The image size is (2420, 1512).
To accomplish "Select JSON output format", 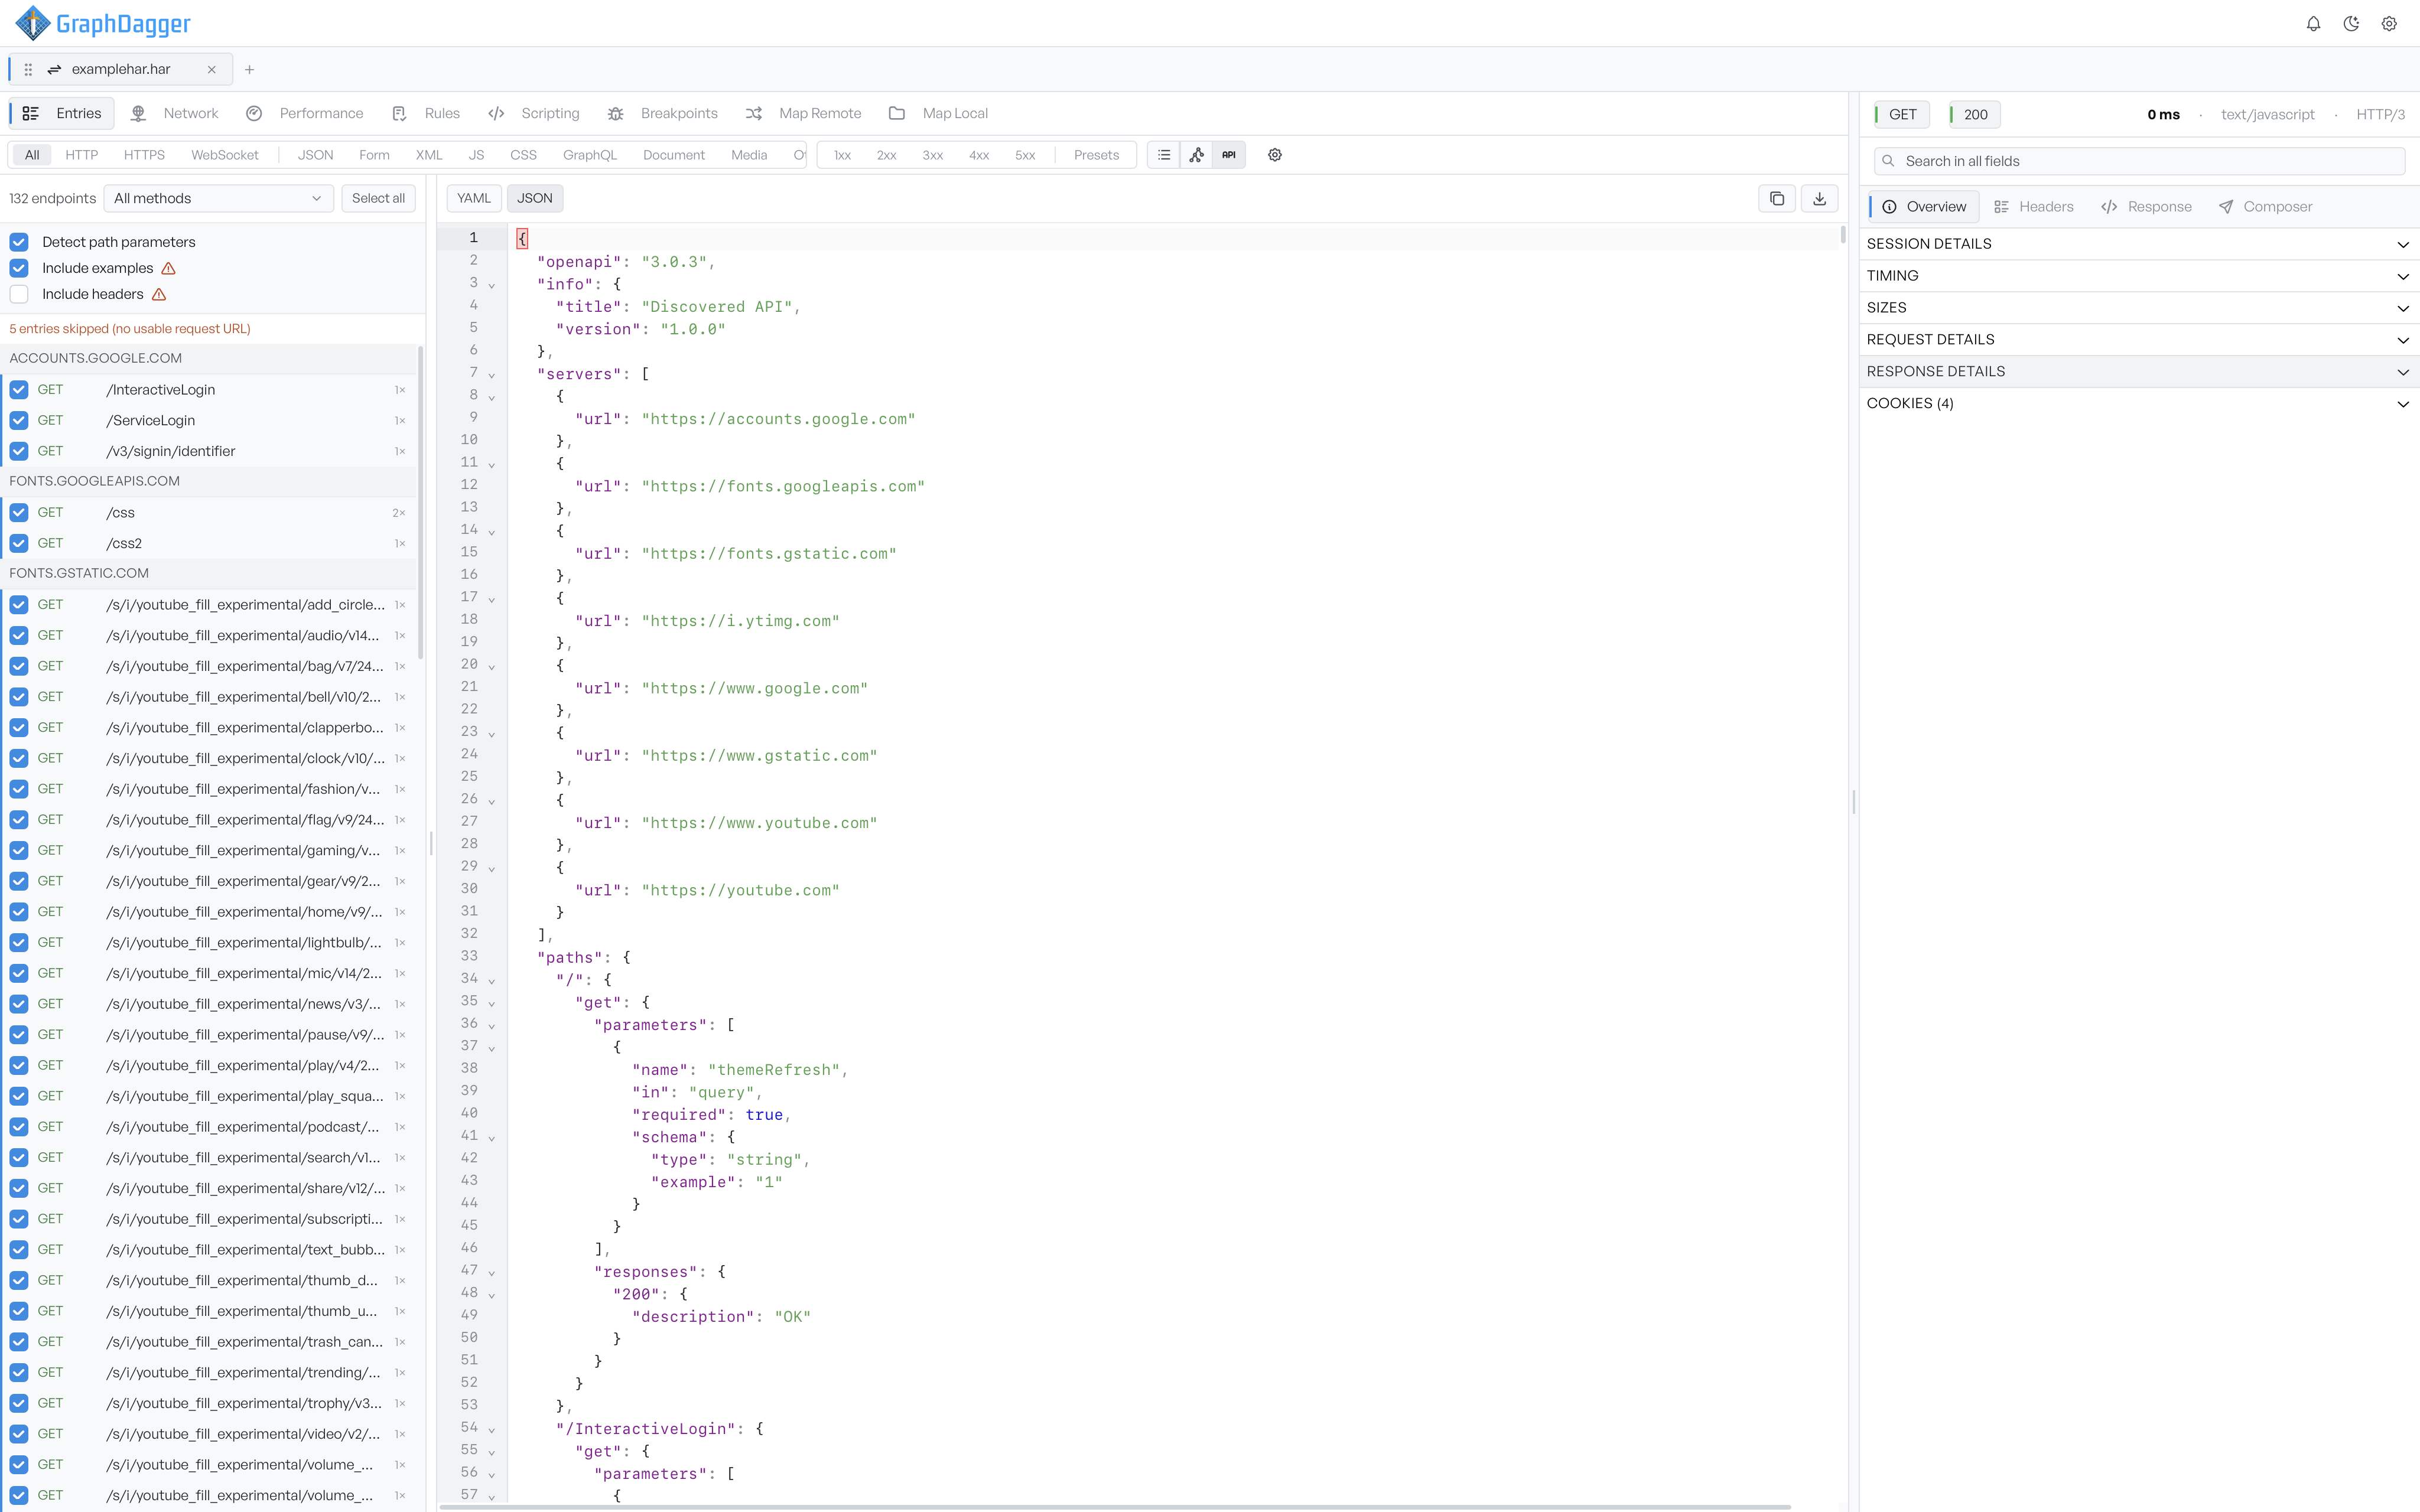I will click(x=535, y=198).
